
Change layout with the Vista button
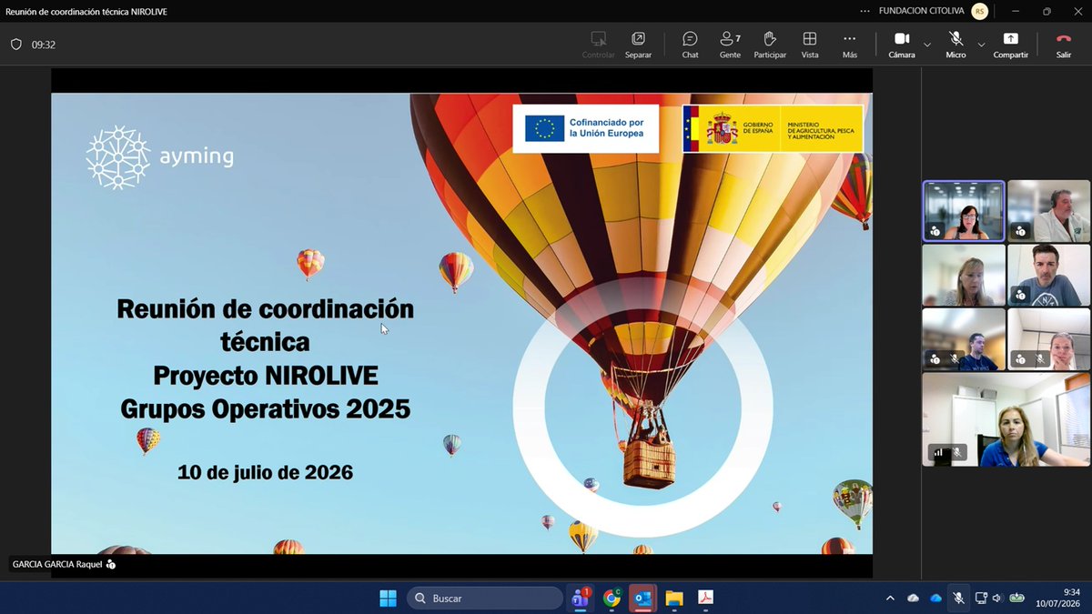click(x=809, y=45)
